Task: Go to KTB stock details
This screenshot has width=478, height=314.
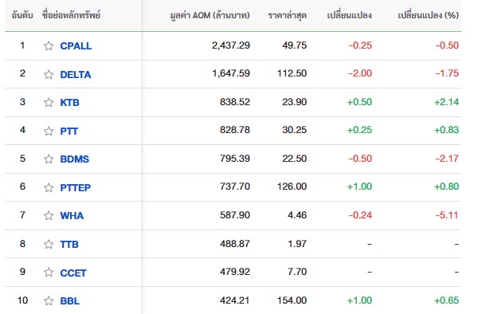Action: point(70,103)
